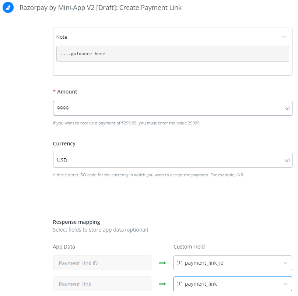Click the Response mapping section heading

(x=76, y=222)
